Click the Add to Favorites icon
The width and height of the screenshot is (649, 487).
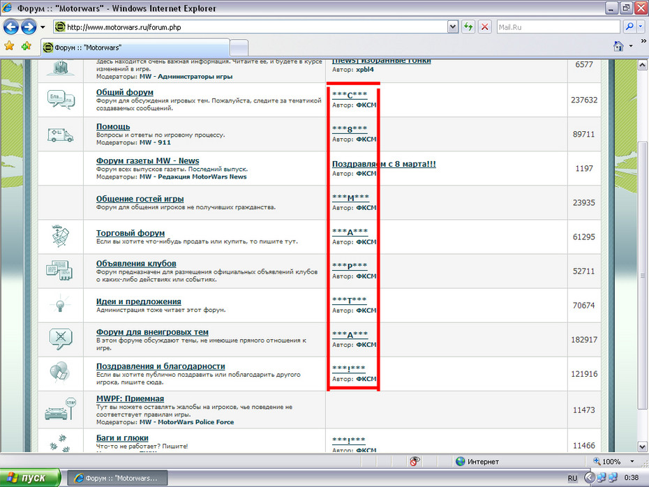tap(27, 46)
